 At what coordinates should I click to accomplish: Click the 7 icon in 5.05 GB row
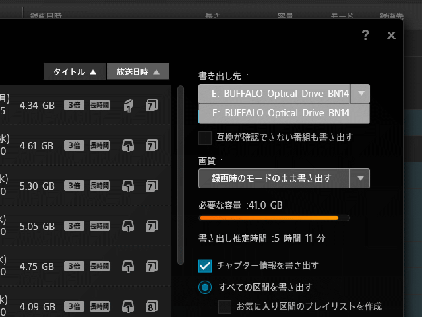point(152,226)
